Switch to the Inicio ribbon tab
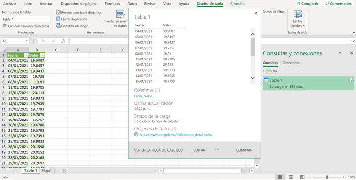 28,4
